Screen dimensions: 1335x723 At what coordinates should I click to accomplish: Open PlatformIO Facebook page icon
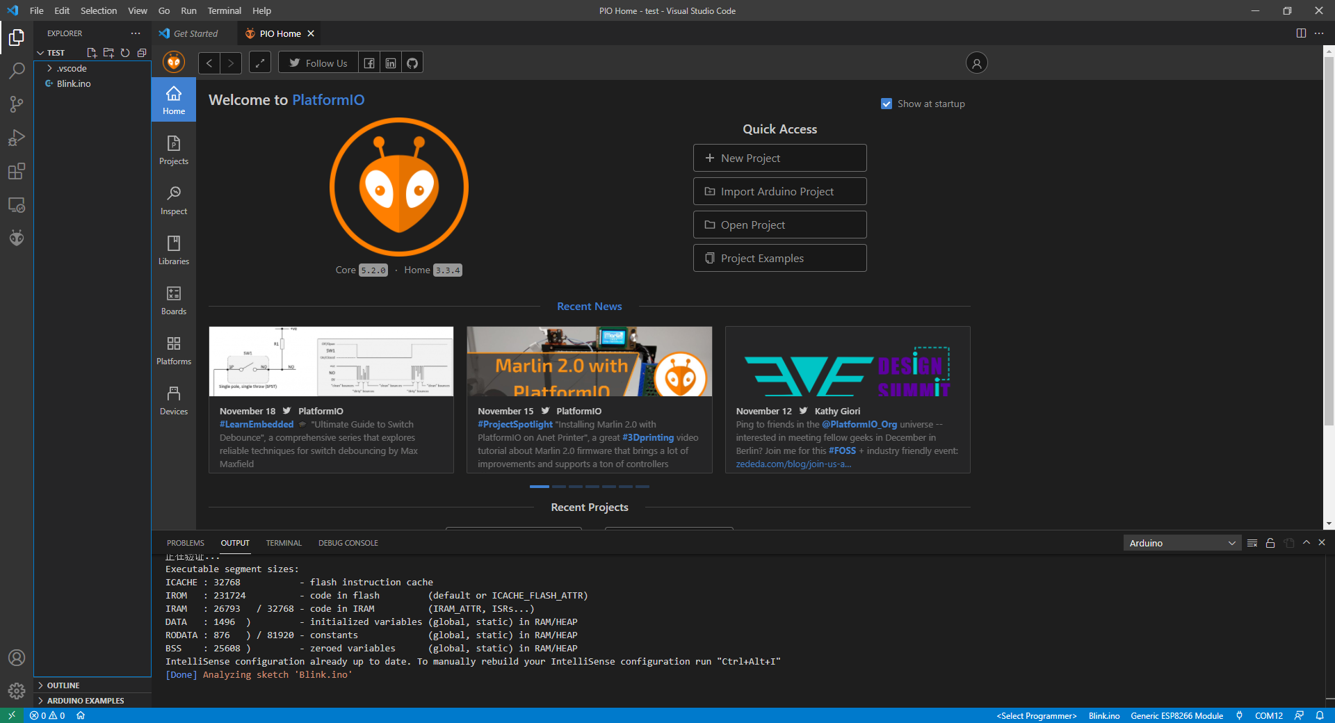[369, 63]
